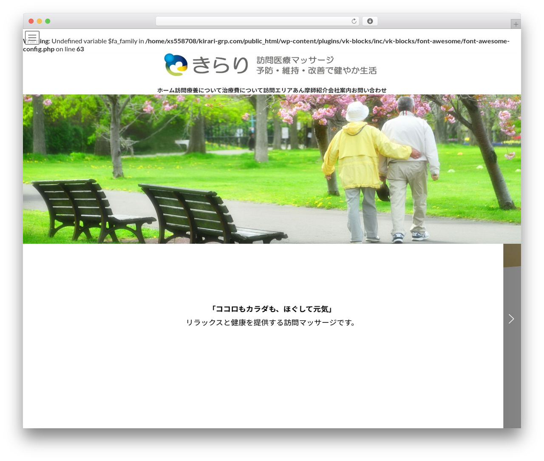Open a new browser tab with plus
The height and width of the screenshot is (461, 544).
[x=516, y=24]
